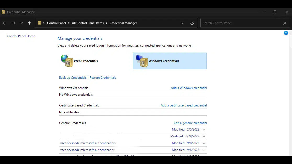This screenshot has height=164, width=292.
Task: Click the Windows Credentials monitor vault icon
Action: click(142, 61)
